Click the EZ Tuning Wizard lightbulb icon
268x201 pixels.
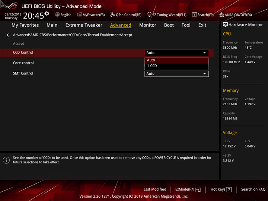tap(149, 15)
